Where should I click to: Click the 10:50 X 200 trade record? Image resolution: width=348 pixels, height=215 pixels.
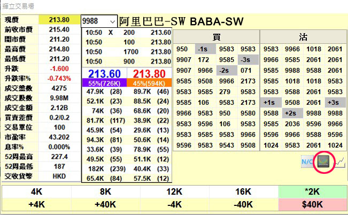point(127,33)
